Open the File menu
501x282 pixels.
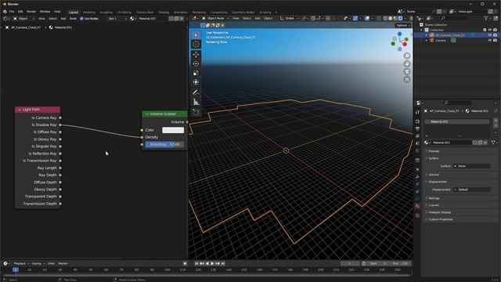pyautogui.click(x=12, y=12)
